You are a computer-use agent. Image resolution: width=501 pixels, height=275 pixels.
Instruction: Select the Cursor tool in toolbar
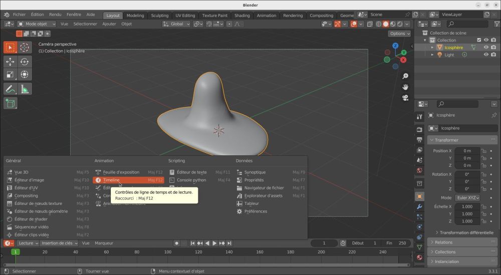click(25, 48)
